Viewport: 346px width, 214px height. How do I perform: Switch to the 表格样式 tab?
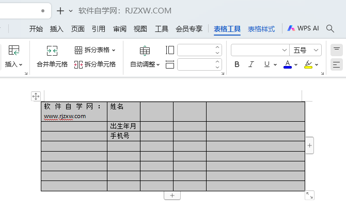(261, 29)
